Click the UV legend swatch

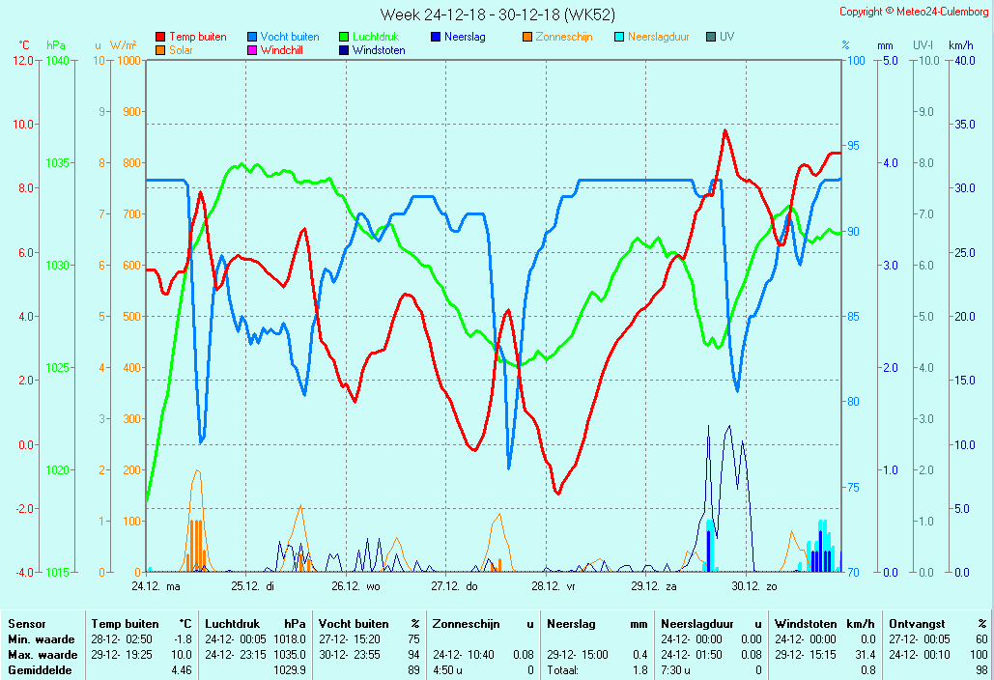pos(711,37)
